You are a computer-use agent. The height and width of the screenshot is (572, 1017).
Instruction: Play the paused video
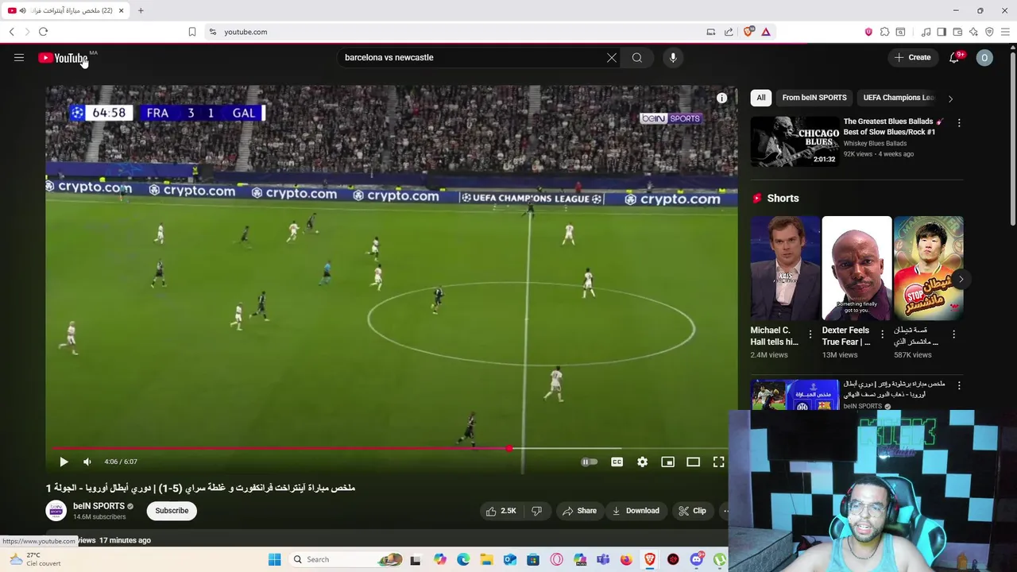pyautogui.click(x=64, y=462)
